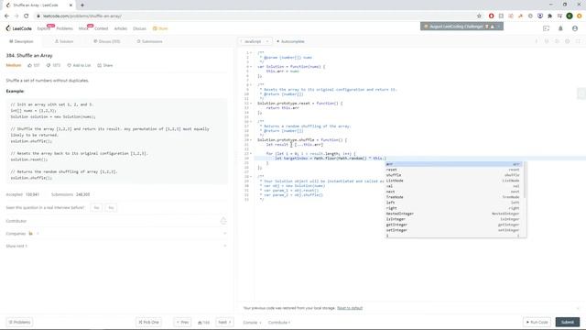Open LeetCode user account avatar icon

pyautogui.click(x=575, y=28)
